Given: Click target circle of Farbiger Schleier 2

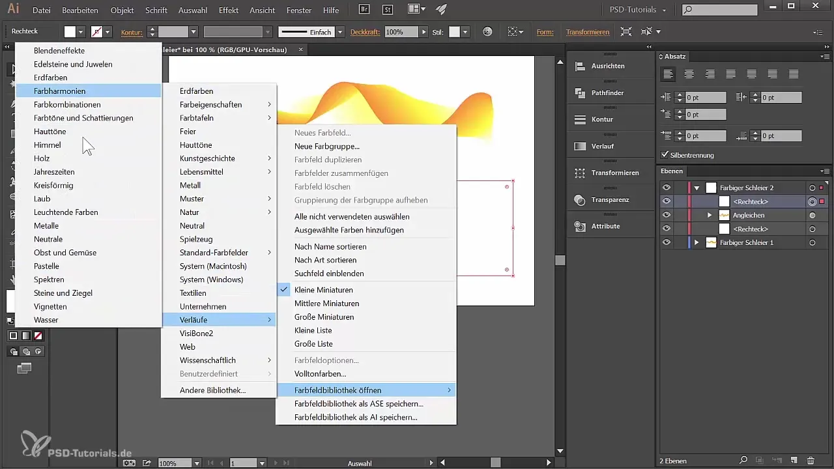Looking at the screenshot, I should point(812,188).
